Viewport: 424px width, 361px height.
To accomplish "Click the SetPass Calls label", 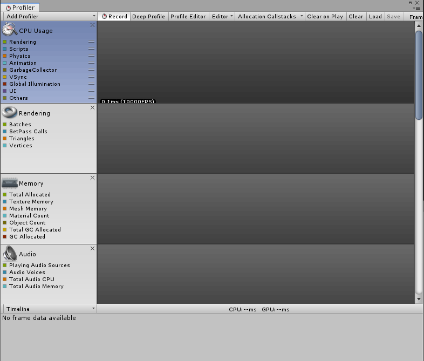I will pos(28,132).
